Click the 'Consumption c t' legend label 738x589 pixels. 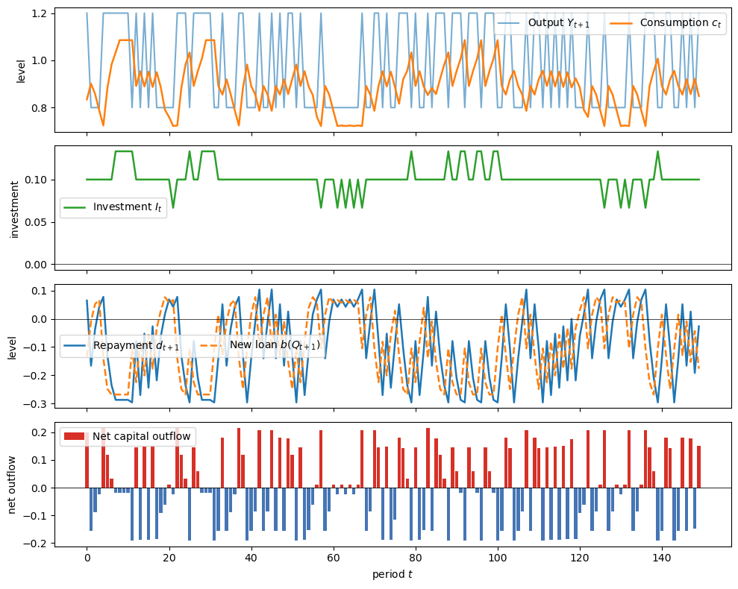click(x=680, y=23)
